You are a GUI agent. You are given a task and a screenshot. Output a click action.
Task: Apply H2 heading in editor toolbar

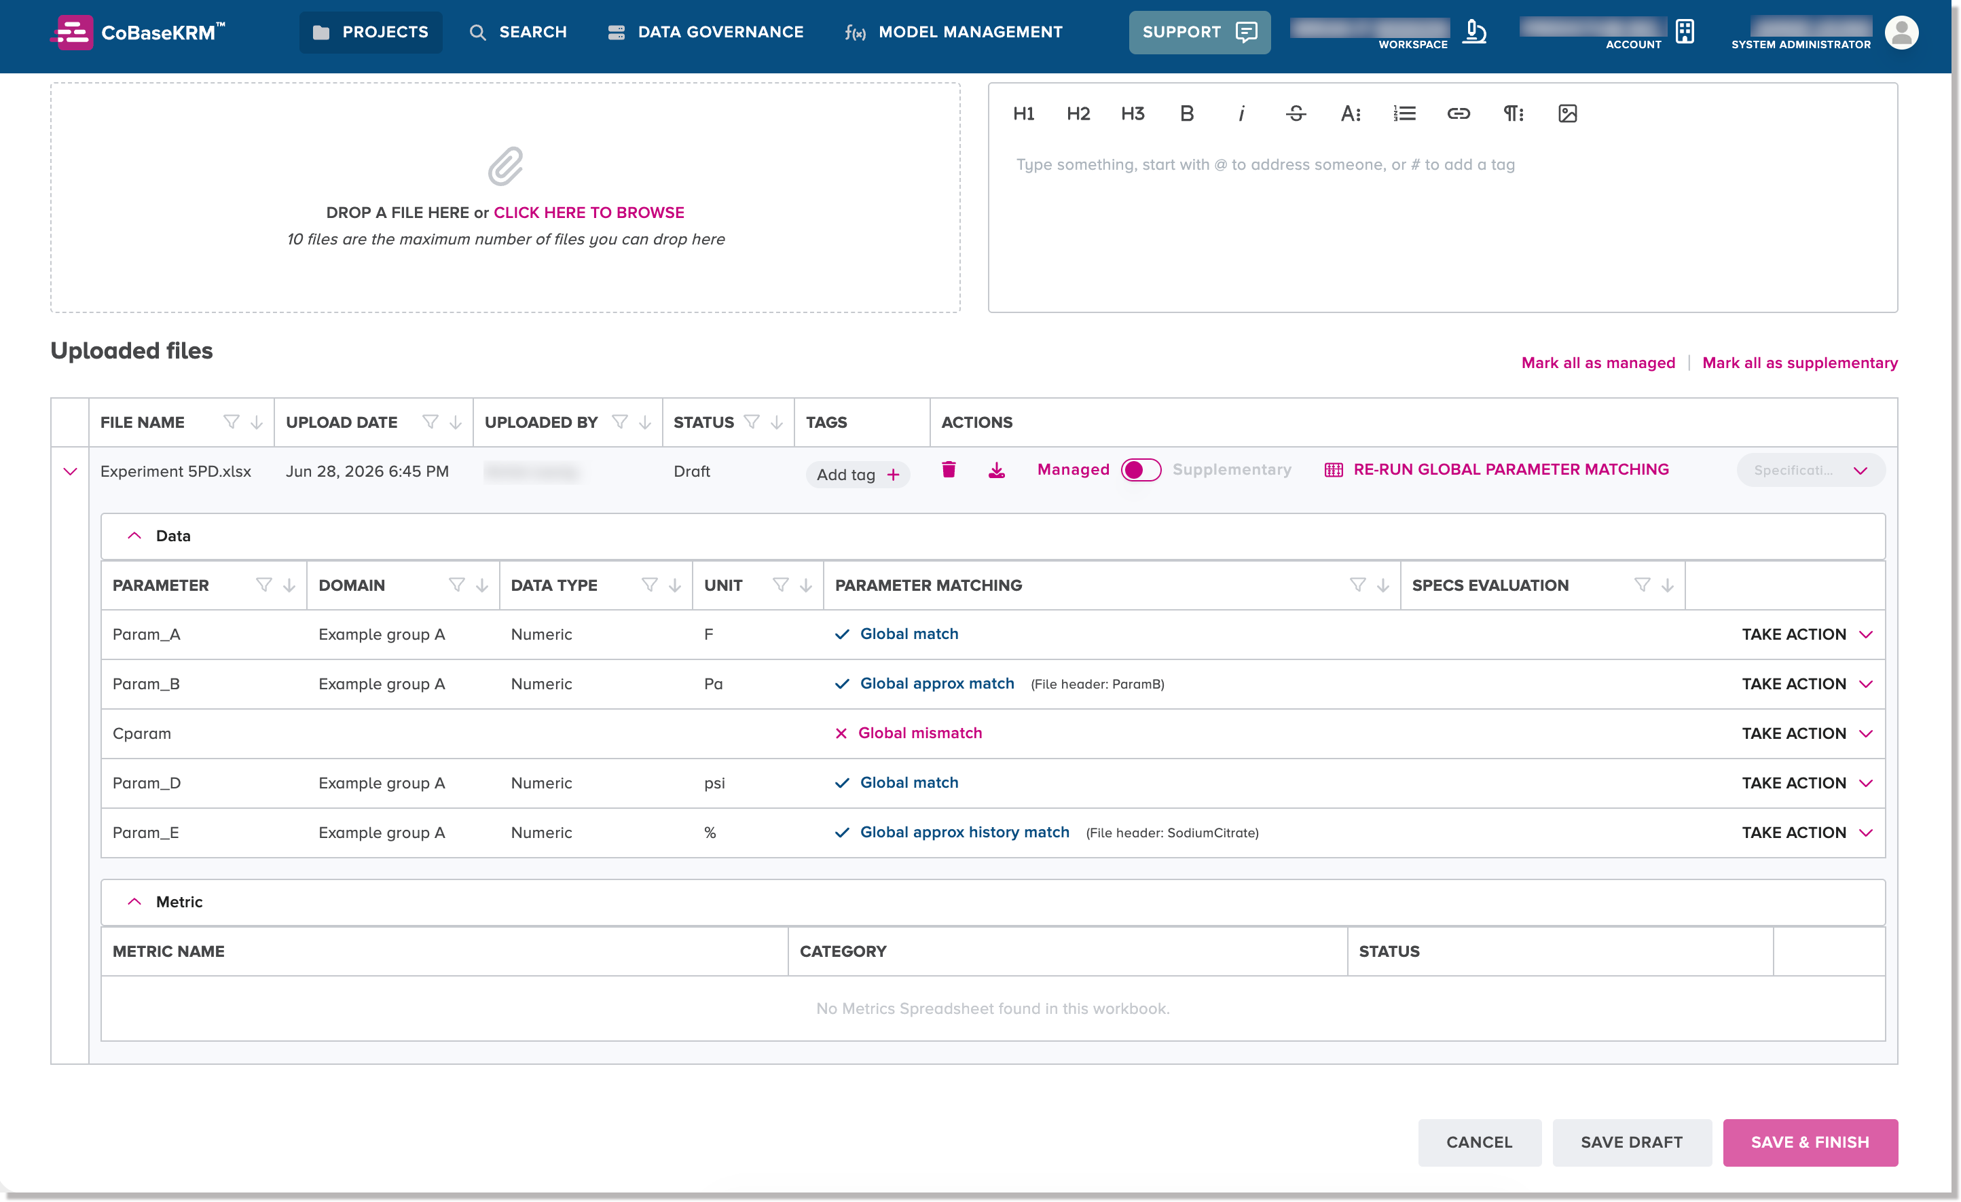click(1078, 114)
